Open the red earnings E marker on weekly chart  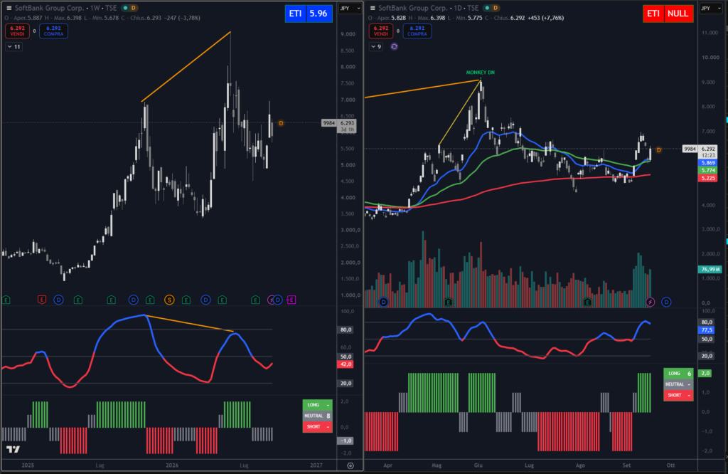[42, 300]
